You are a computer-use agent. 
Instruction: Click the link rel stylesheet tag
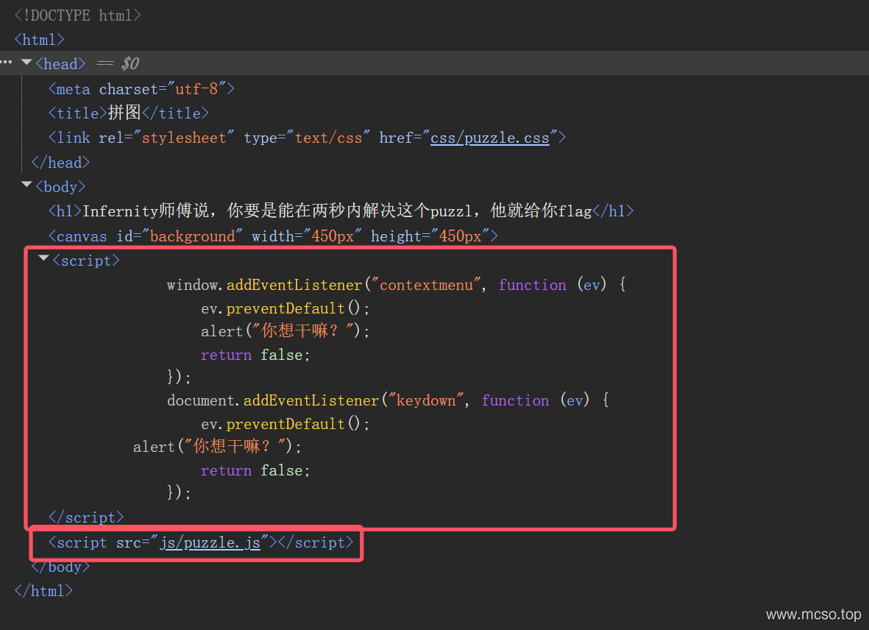pos(307,138)
